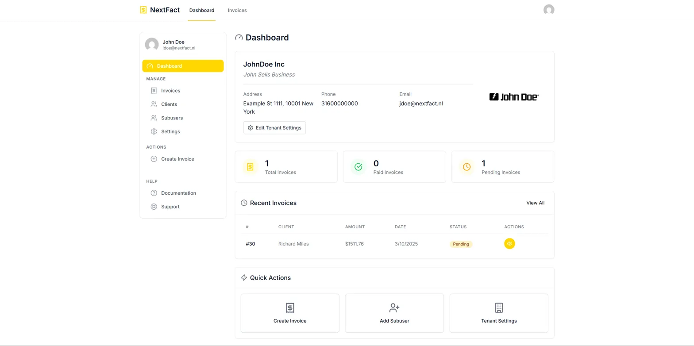Click the Total Invoices dollar icon
Image resolution: width=694 pixels, height=346 pixels.
coord(250,167)
